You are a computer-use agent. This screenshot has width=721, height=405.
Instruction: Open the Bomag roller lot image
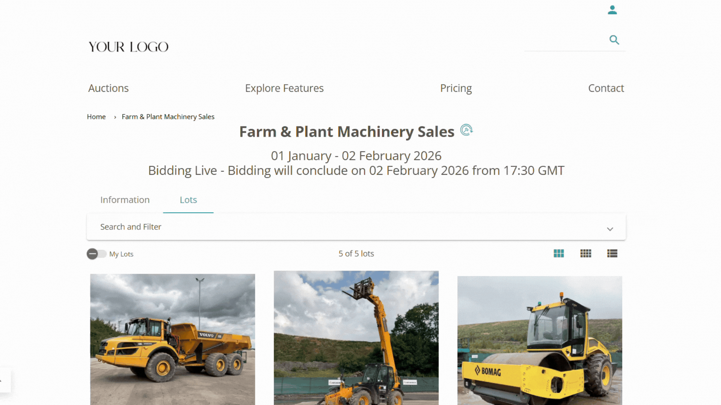(540, 340)
